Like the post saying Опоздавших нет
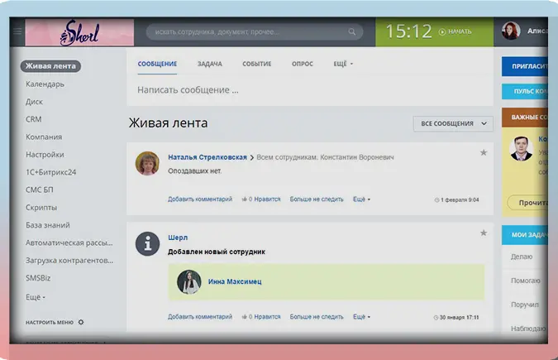Image resolution: width=558 pixels, height=360 pixels. point(261,199)
